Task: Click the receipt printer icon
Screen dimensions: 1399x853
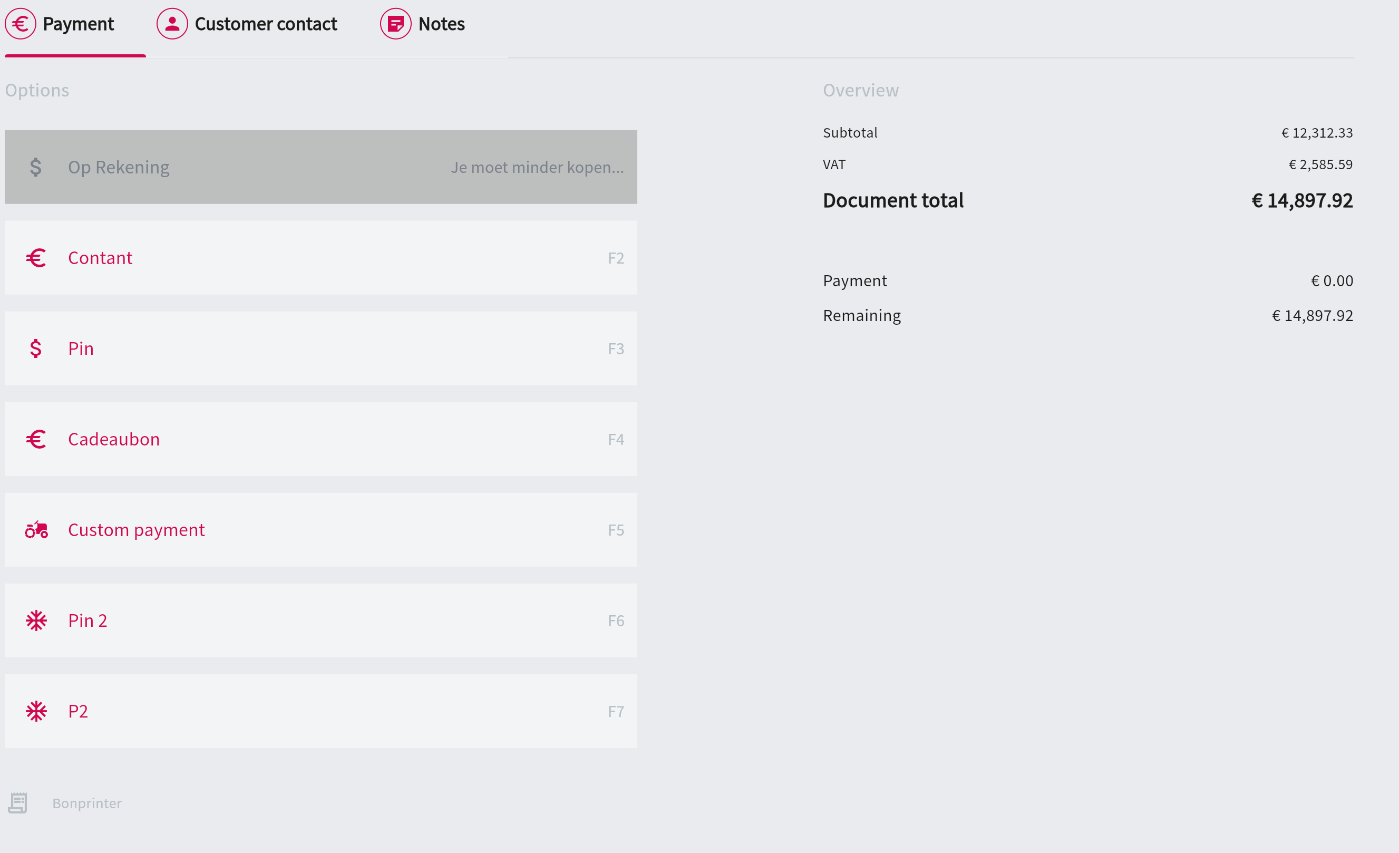Action: point(17,803)
